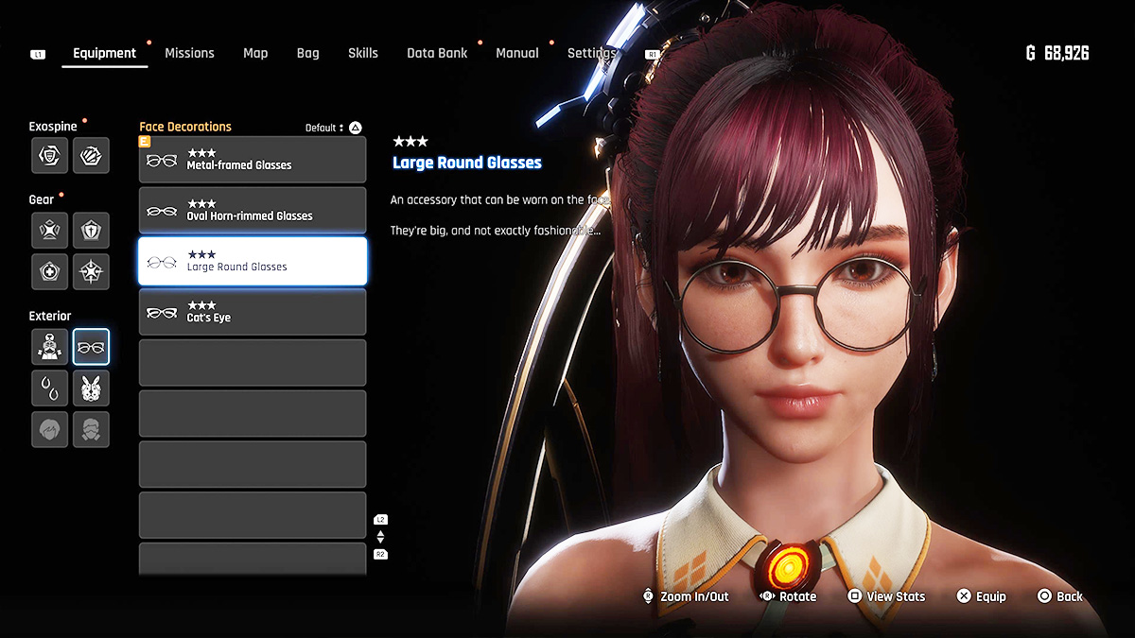This screenshot has height=638, width=1135.
Task: Switch to the Skills tab
Action: (362, 53)
